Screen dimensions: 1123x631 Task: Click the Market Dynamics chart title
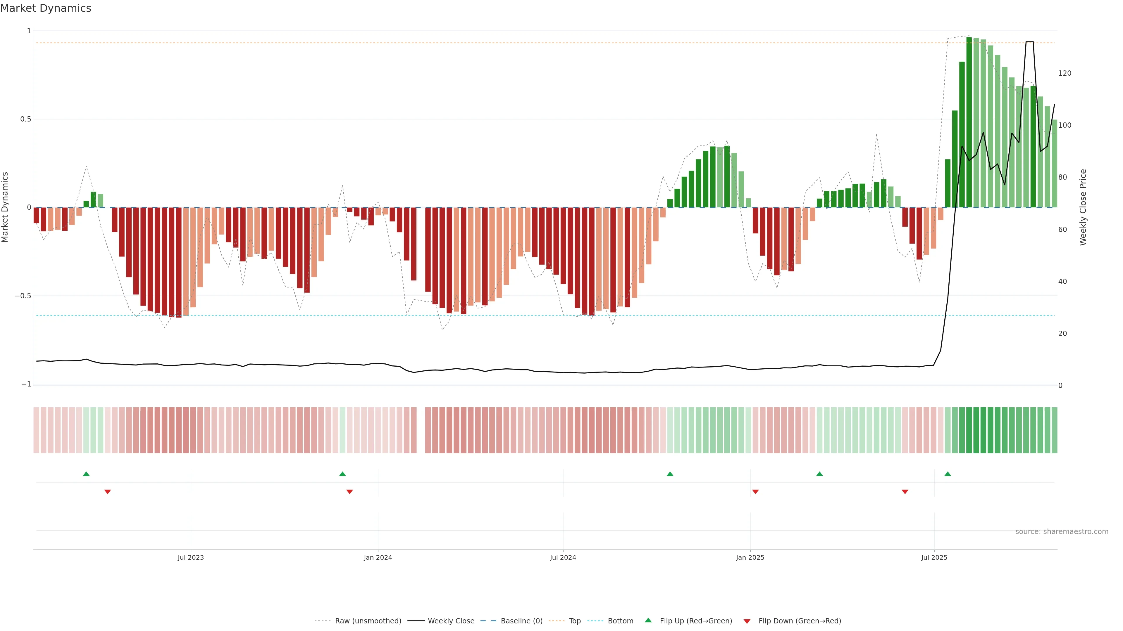pyautogui.click(x=46, y=8)
